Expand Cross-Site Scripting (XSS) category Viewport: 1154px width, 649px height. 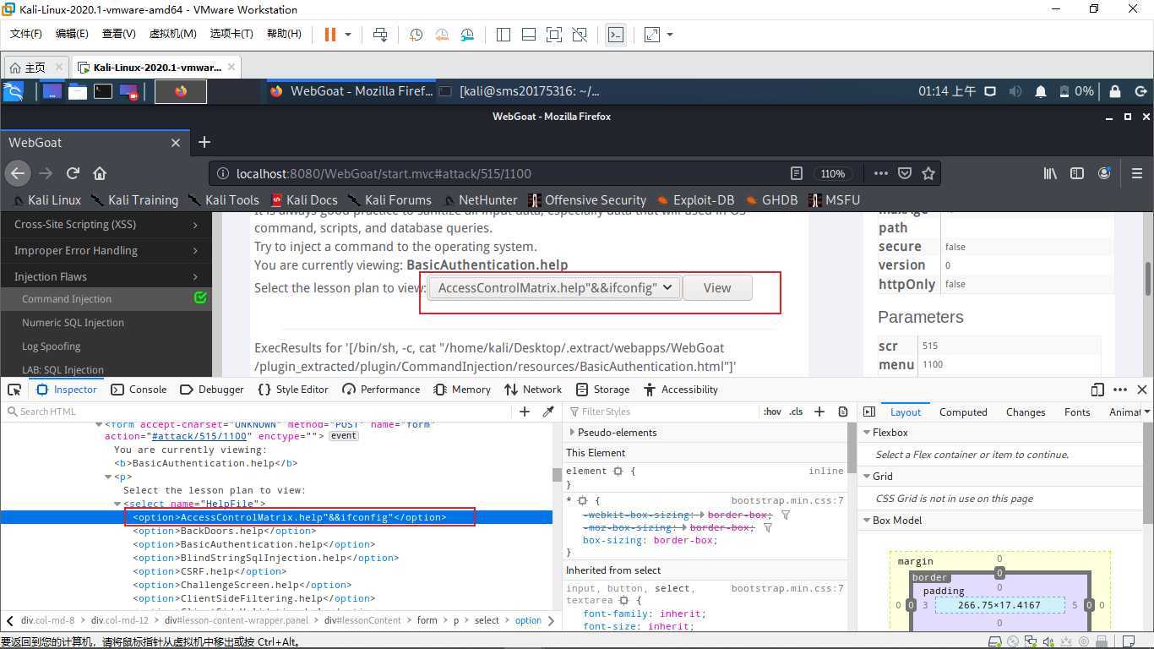coord(106,224)
